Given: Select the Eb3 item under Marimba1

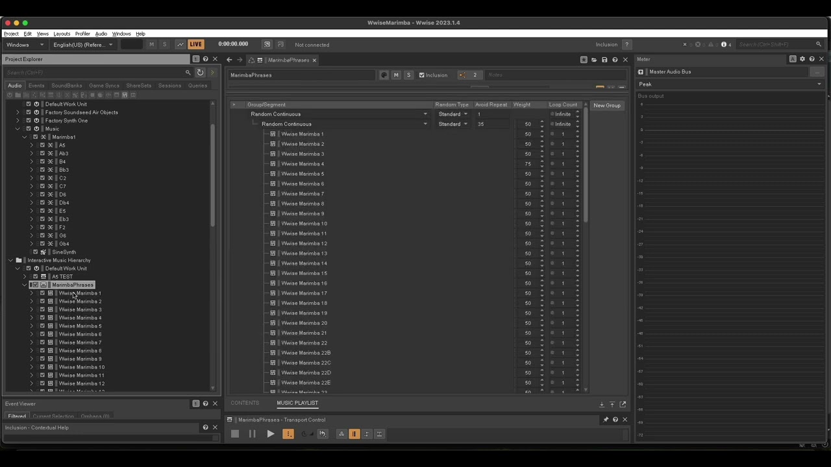Looking at the screenshot, I should click(64, 219).
